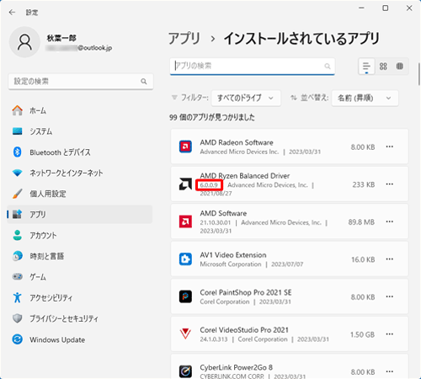The image size is (421, 379).
Task: Click the 1.50 GB size value
Action: point(362,334)
